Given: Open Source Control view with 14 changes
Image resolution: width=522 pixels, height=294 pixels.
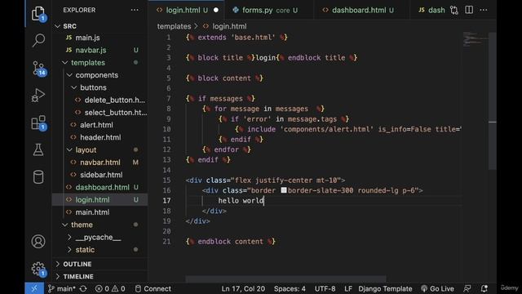Looking at the screenshot, I should click(x=38, y=69).
